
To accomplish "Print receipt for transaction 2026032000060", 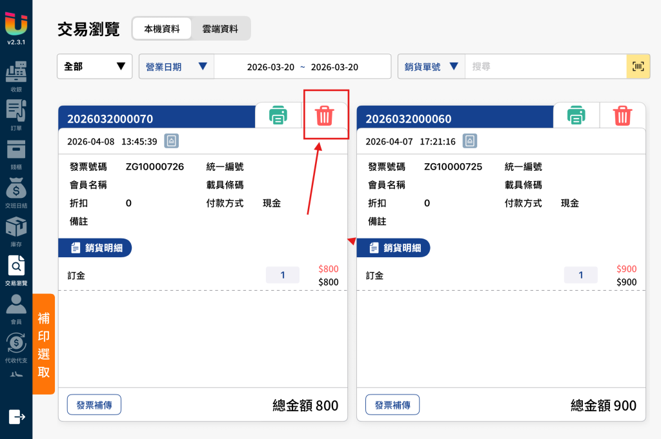I will click(x=576, y=115).
